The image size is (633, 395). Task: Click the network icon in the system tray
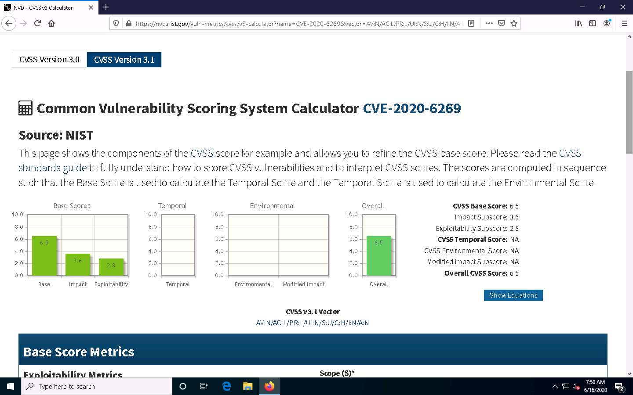point(566,386)
